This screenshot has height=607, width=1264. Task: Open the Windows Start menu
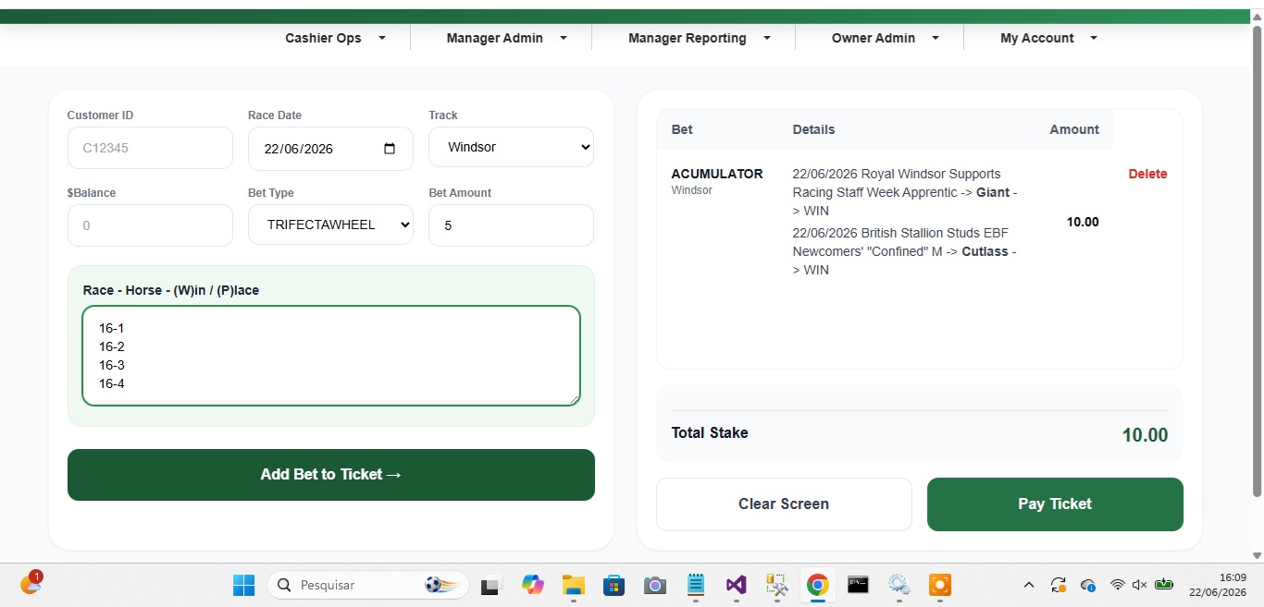[243, 585]
